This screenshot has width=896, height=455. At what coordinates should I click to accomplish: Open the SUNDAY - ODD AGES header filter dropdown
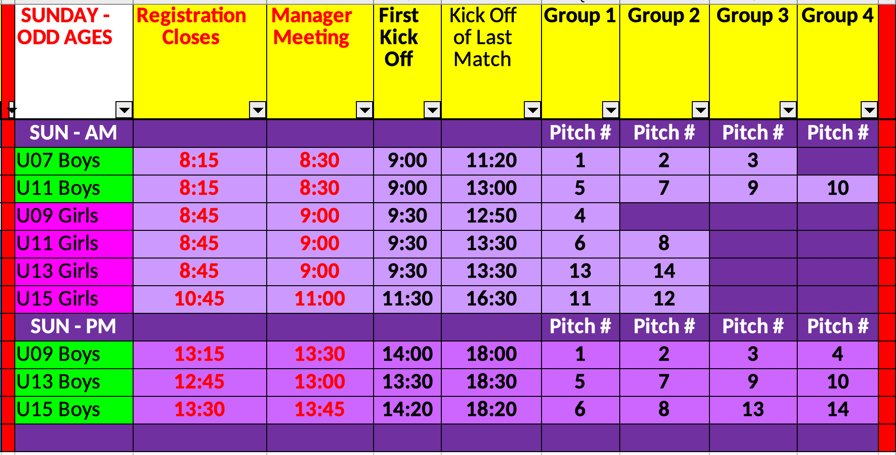(124, 111)
